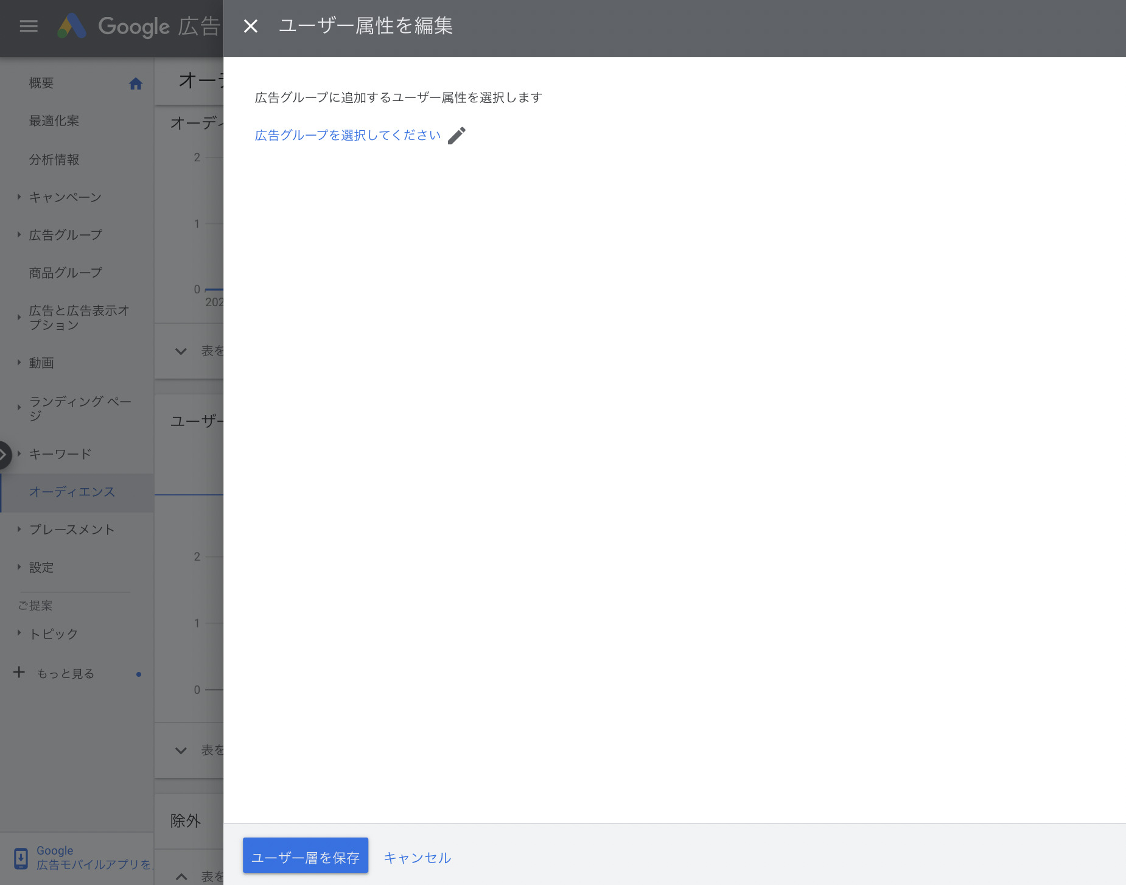Open the 最適化案 page
1126x885 pixels.
click(54, 121)
